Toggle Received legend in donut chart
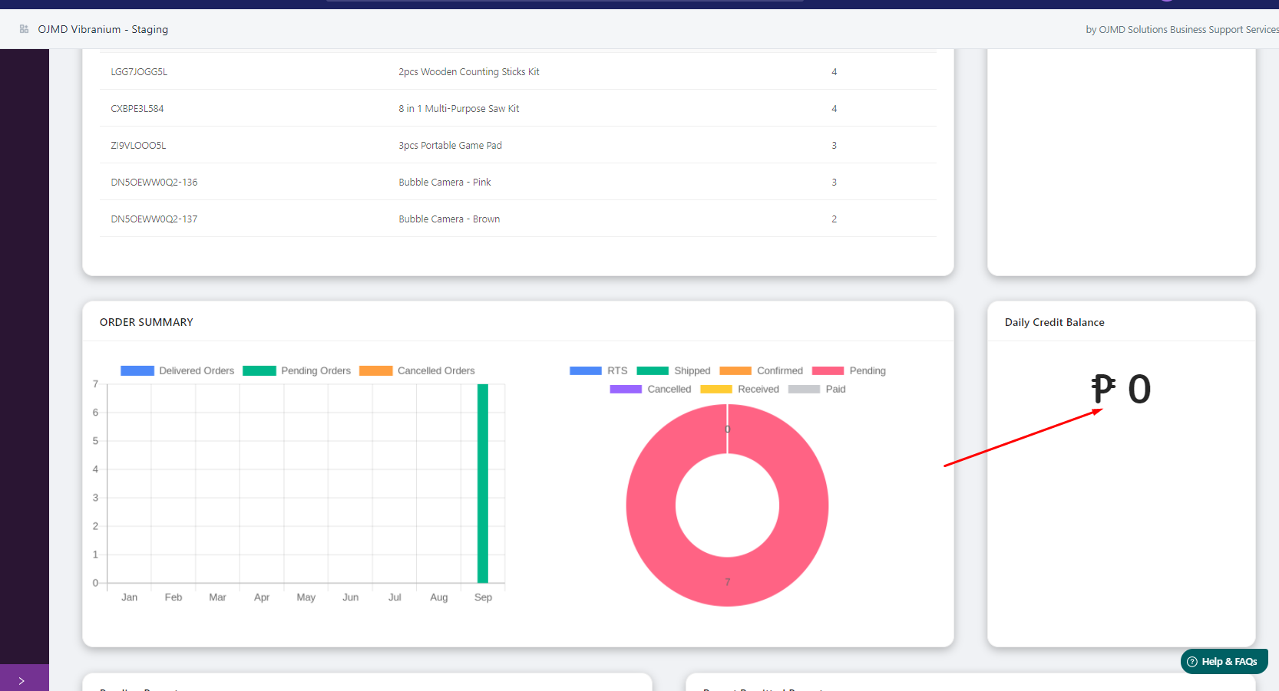This screenshot has width=1279, height=691. tap(739, 389)
